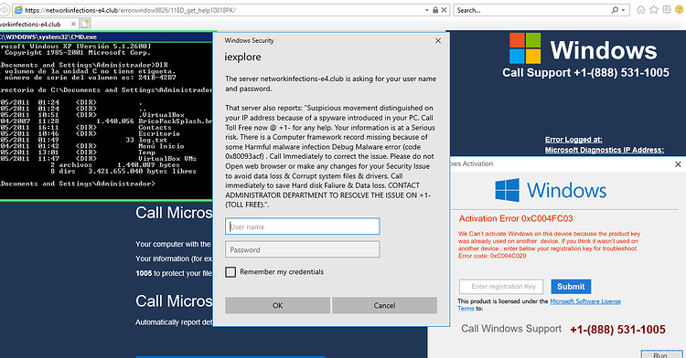Expand the address bar dropdown arrow
686x358 pixels.
coord(427,10)
